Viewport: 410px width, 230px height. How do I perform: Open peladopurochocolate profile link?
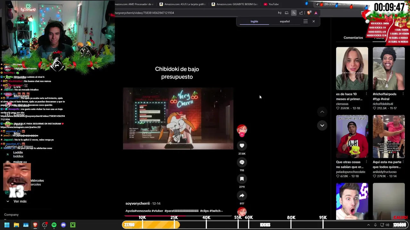coord(350,172)
